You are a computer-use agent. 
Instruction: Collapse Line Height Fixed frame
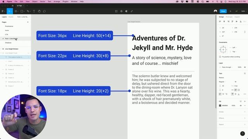[x=1, y=53]
